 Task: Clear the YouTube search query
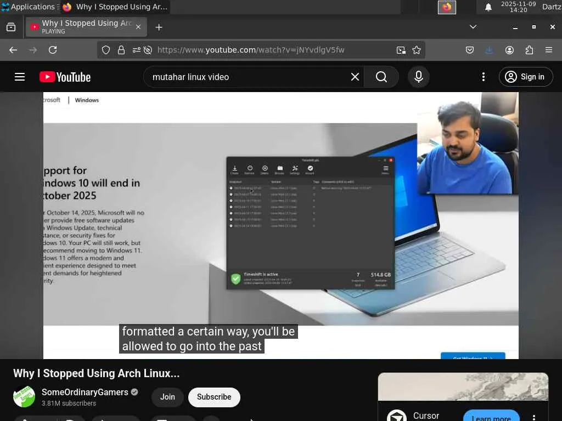pyautogui.click(x=355, y=77)
